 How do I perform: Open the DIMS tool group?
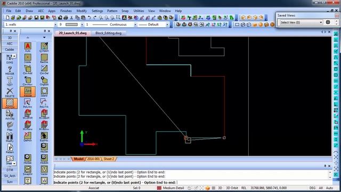coord(10,59)
